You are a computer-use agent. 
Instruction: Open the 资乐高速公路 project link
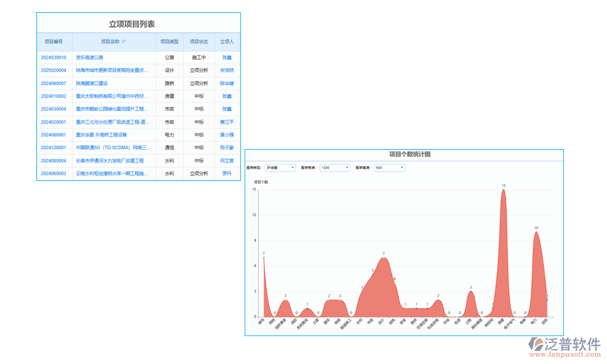coord(89,58)
